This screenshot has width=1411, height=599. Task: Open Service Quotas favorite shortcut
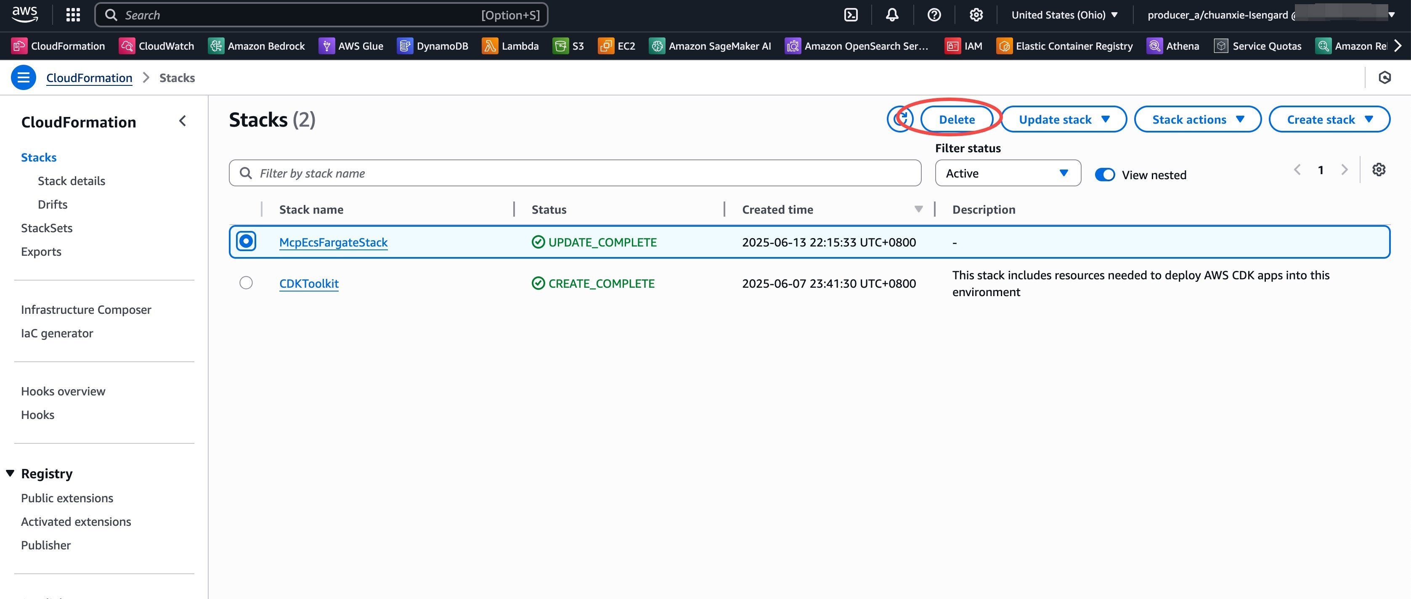coord(1257,46)
